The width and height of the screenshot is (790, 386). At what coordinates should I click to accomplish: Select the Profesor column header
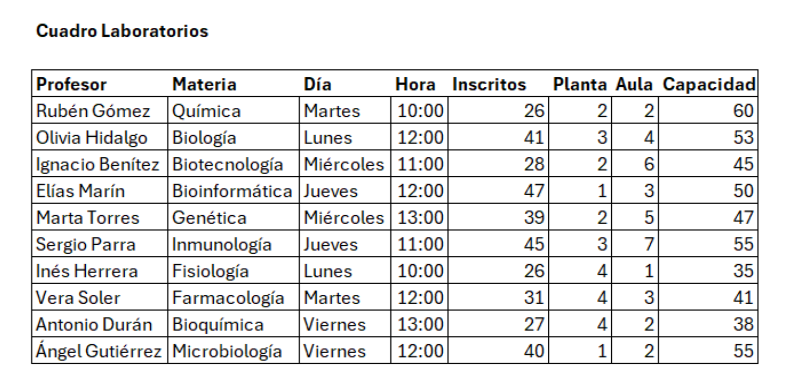pyautogui.click(x=71, y=85)
